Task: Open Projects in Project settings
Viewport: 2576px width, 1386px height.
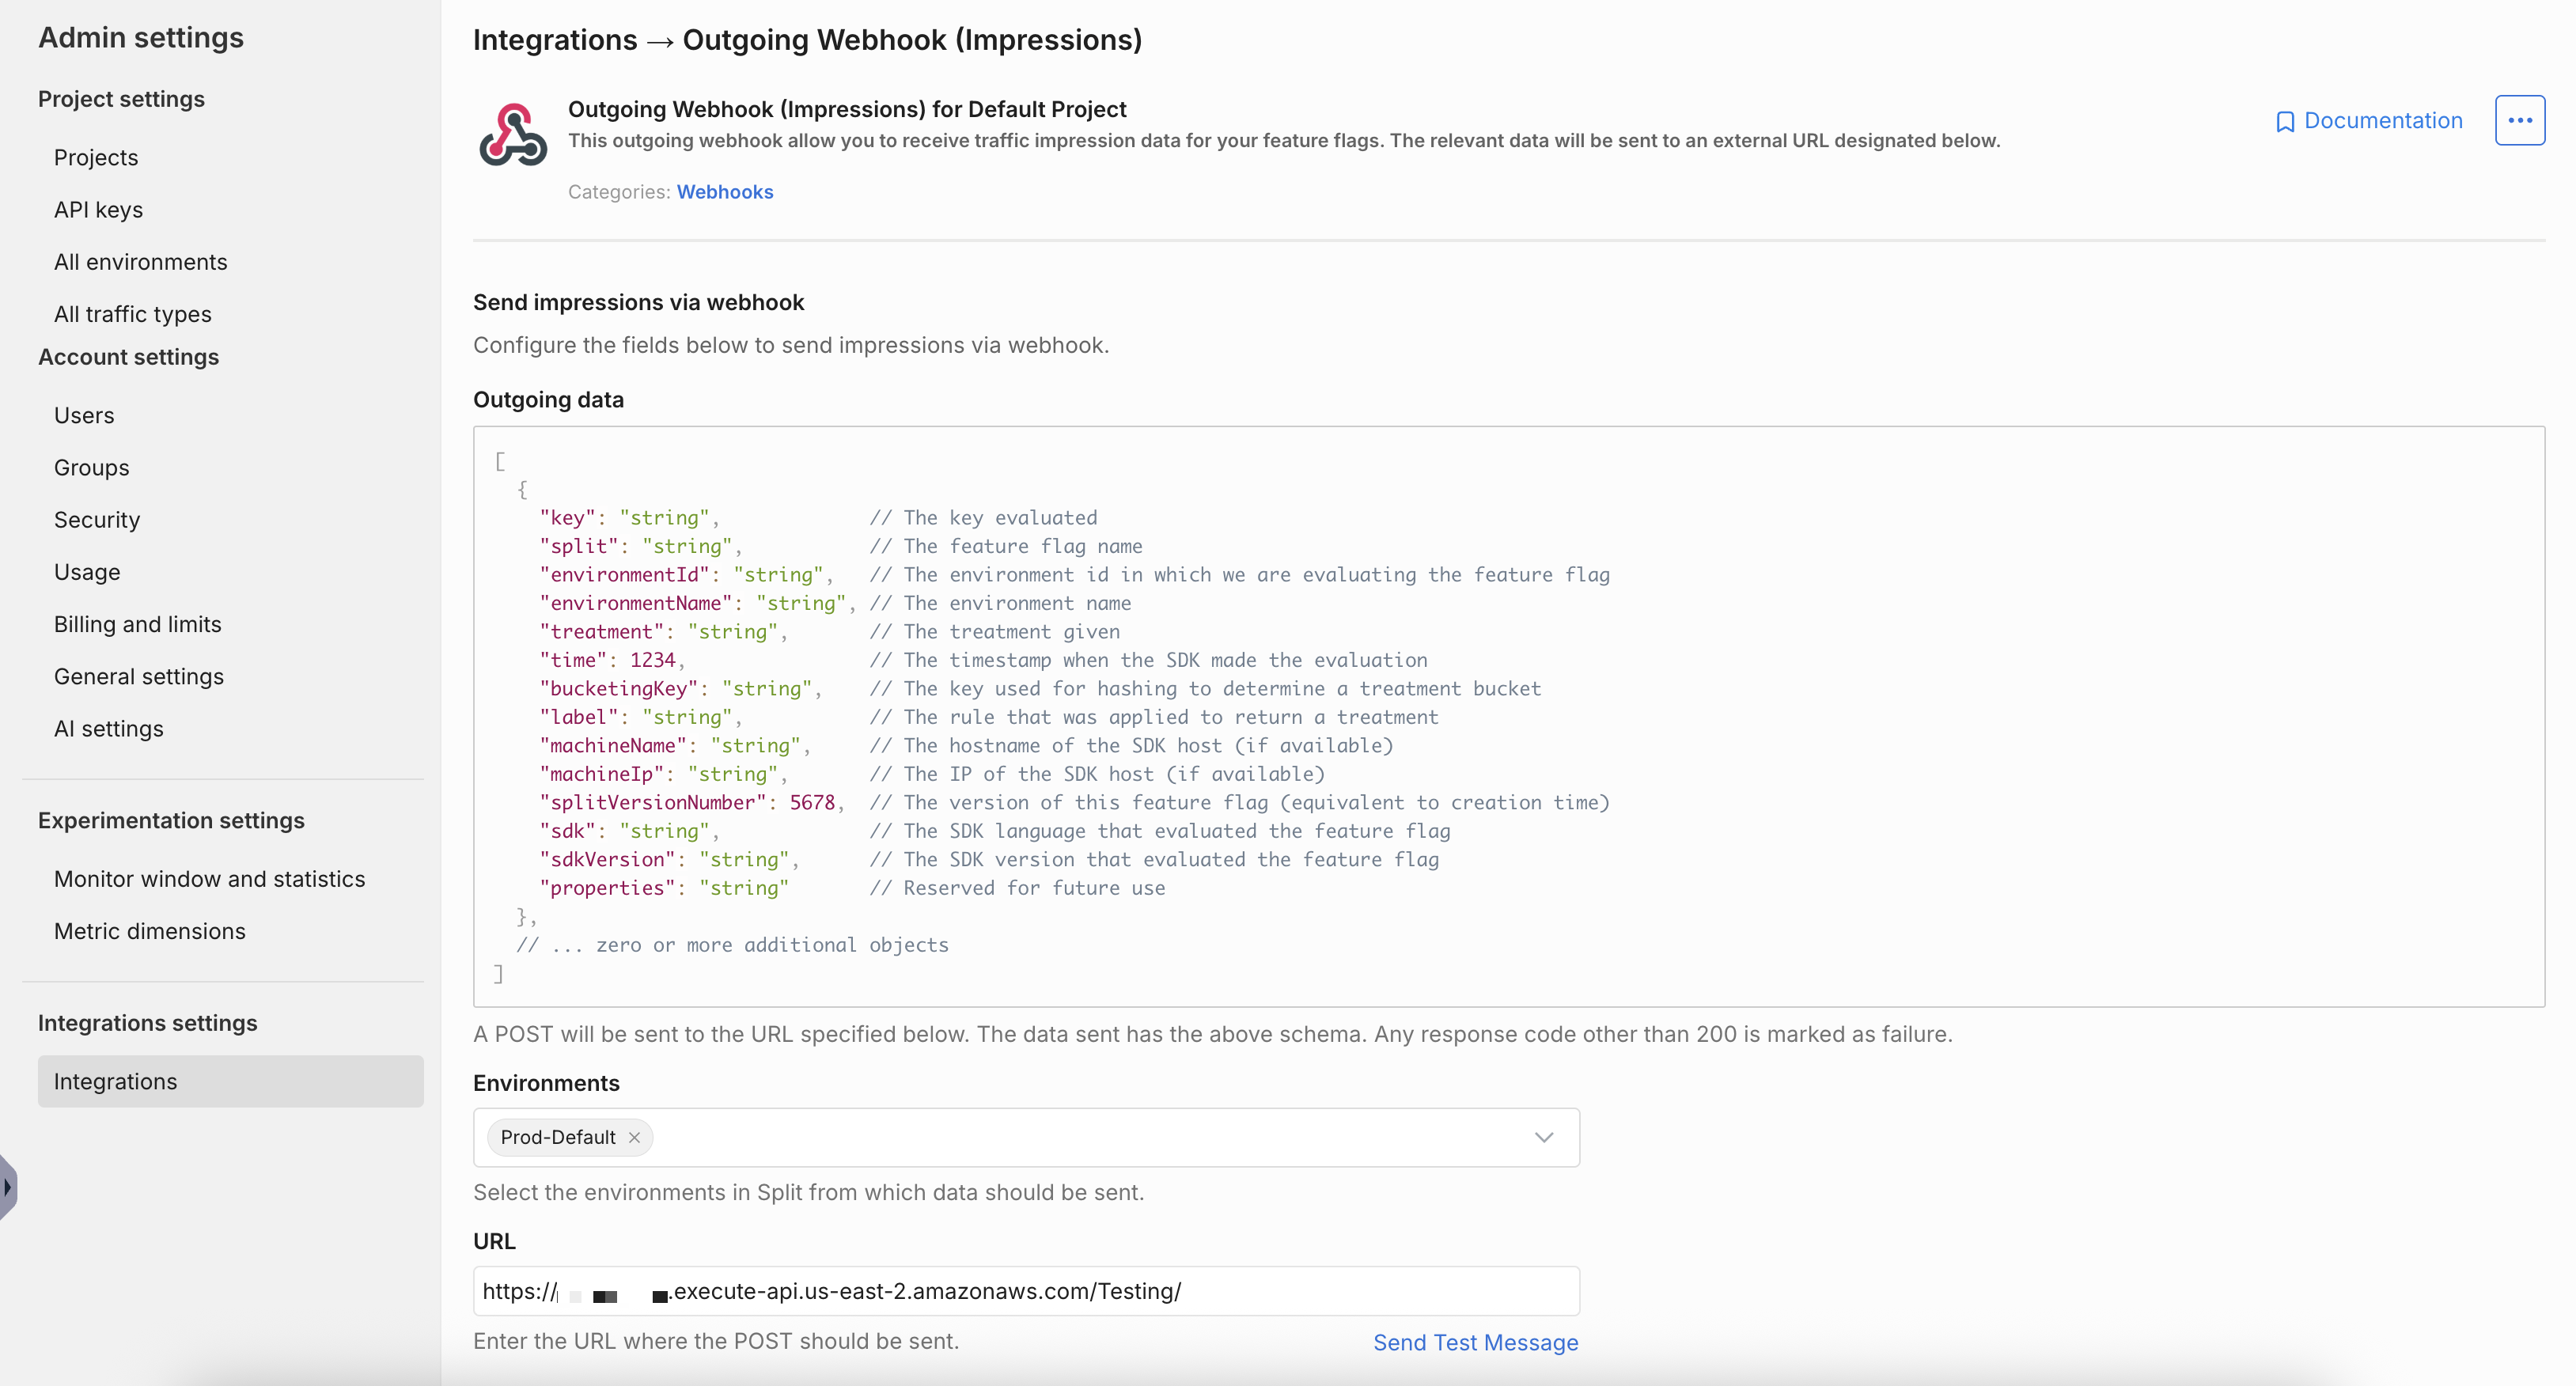Action: click(96, 158)
